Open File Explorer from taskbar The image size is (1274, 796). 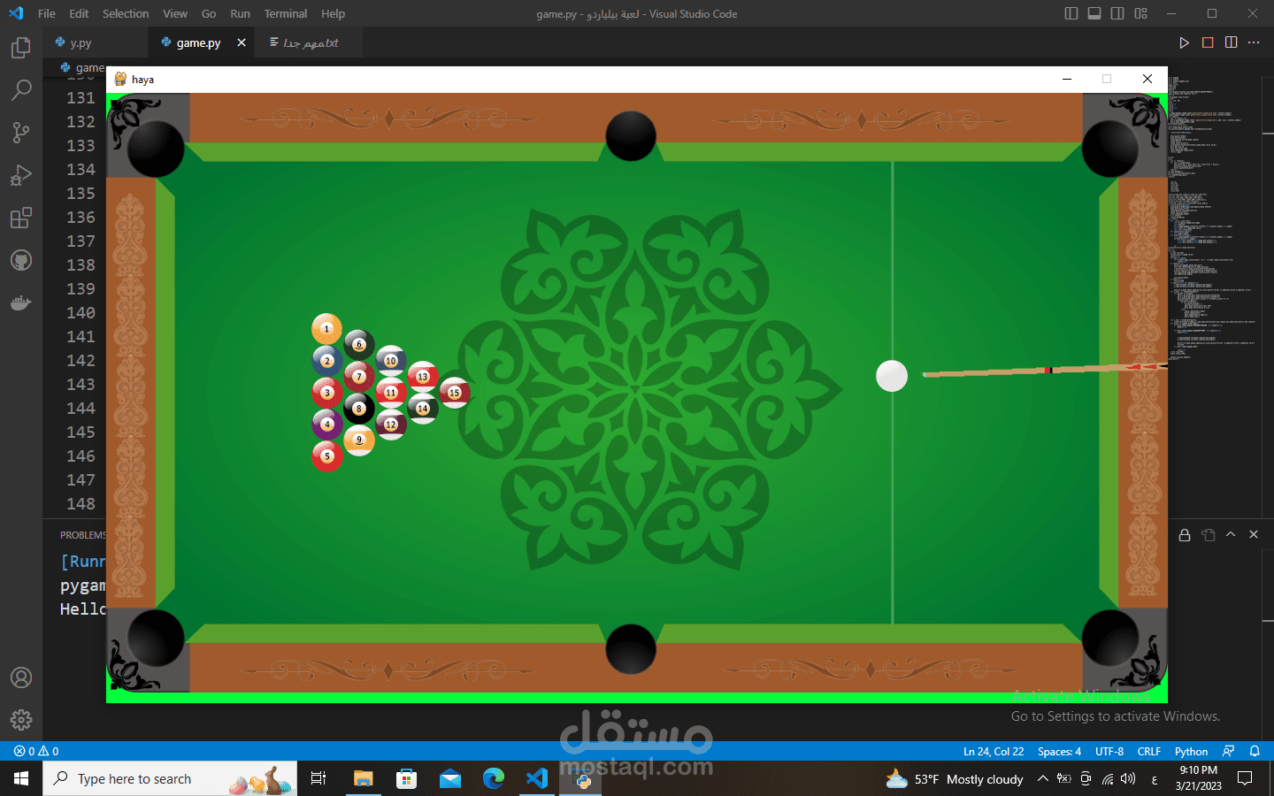pos(363,778)
